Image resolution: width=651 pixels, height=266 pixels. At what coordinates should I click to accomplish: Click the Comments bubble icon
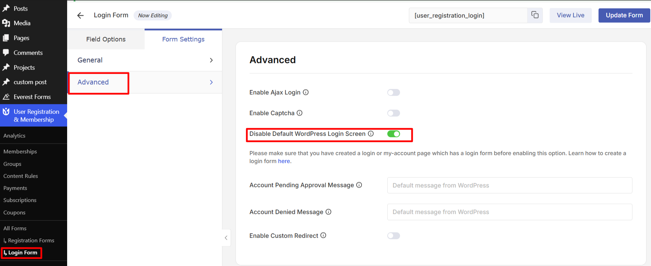point(6,52)
